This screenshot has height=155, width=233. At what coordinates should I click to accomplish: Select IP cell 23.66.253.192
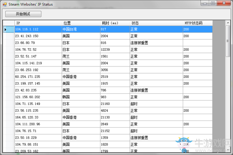[38, 70]
